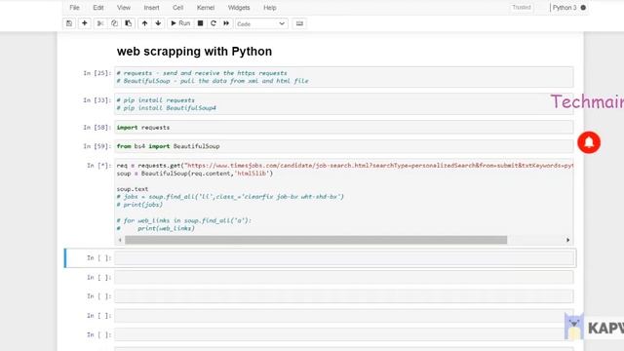Click the scroll right arrow of code cell

coord(567,240)
